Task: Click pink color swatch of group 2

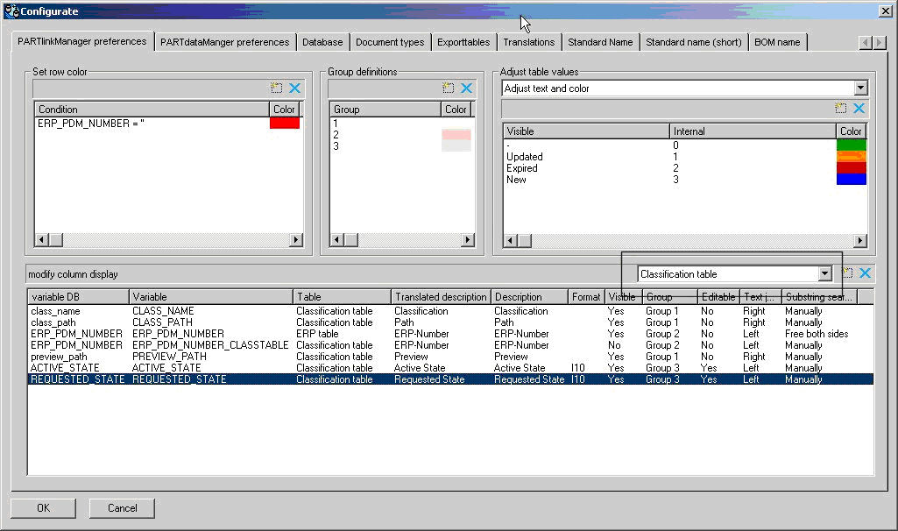Action: 456,135
